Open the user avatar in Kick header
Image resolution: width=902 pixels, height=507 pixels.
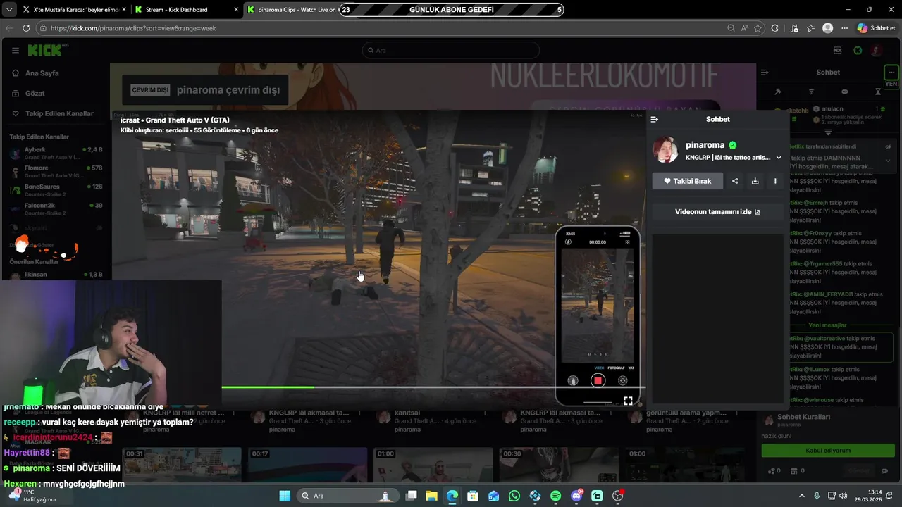coord(877,50)
